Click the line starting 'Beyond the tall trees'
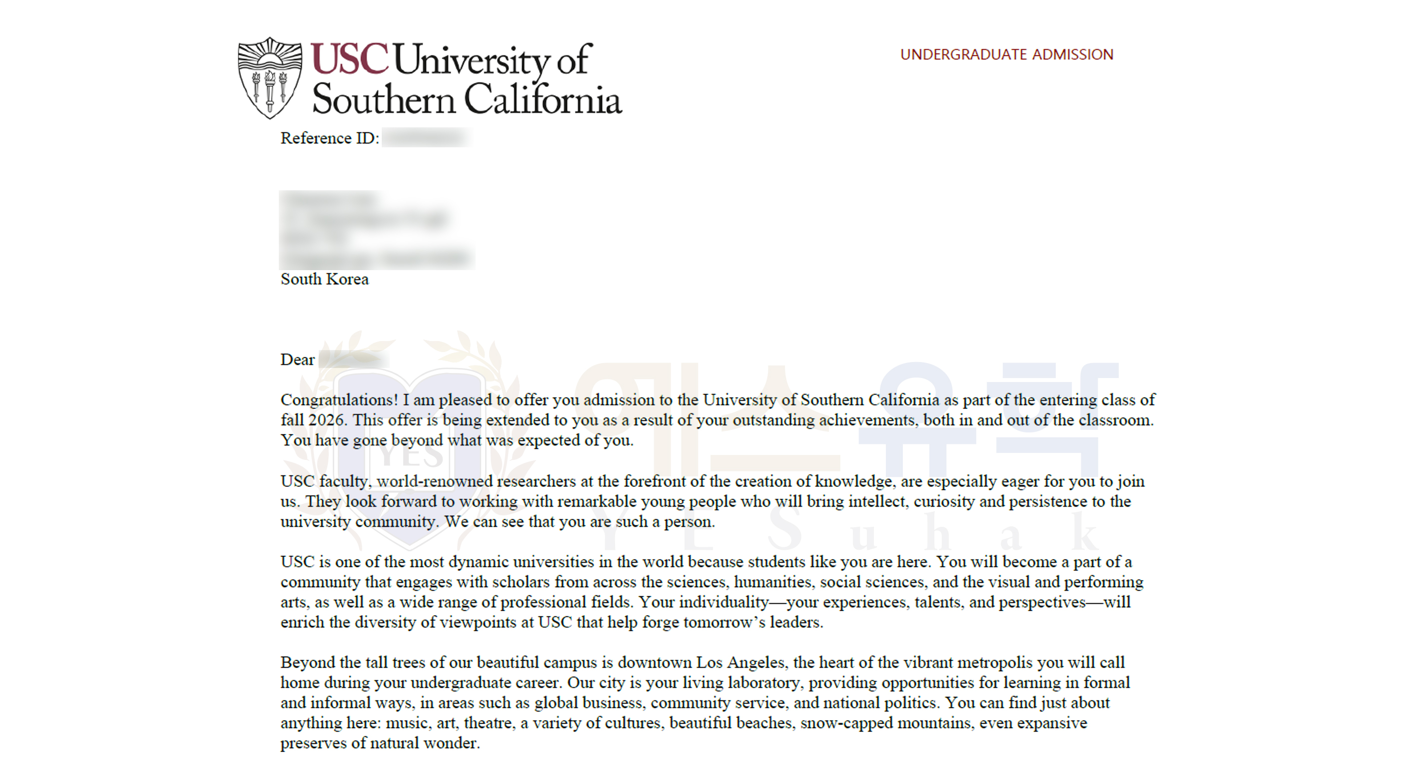This screenshot has width=1417, height=774. 702,663
